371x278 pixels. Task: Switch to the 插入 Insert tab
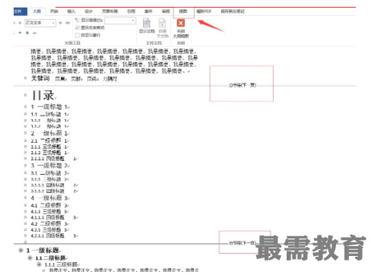coord(71,11)
